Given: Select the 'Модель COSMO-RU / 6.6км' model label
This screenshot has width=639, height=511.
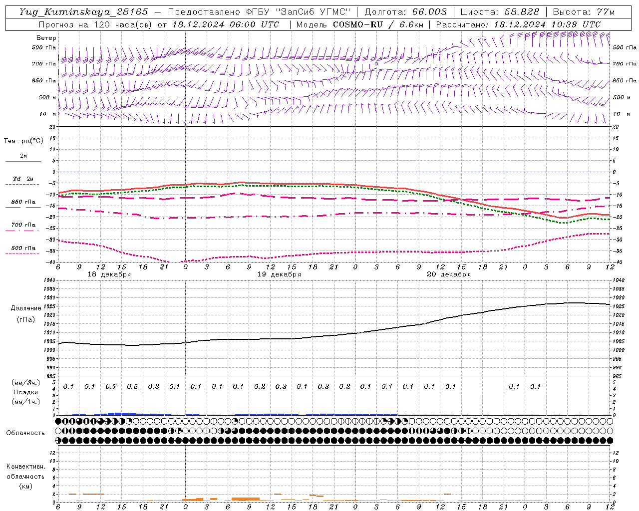Looking at the screenshot, I should (x=359, y=24).
